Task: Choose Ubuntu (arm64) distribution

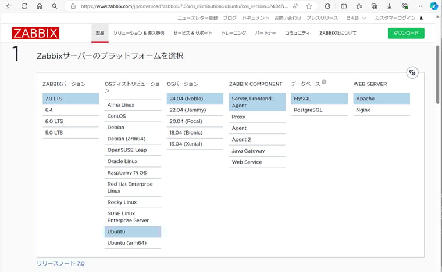Action: pos(133,243)
